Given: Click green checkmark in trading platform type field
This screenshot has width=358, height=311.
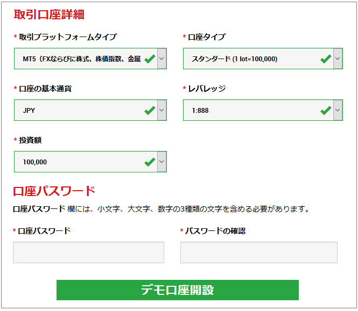Looking at the screenshot, I should (x=150, y=59).
